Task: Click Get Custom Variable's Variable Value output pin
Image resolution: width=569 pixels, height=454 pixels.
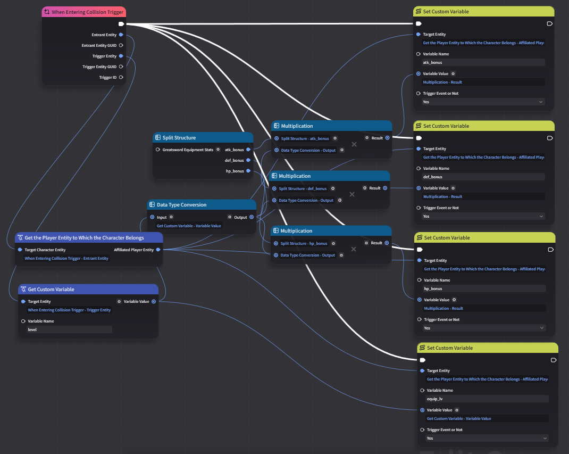Action: coord(154,301)
